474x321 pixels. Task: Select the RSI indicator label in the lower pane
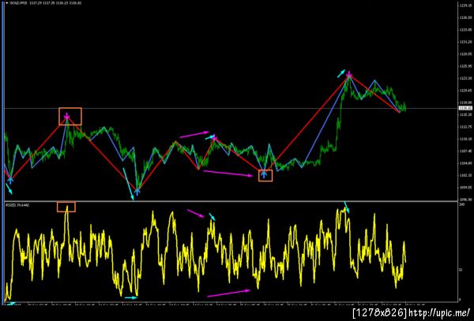pos(17,205)
